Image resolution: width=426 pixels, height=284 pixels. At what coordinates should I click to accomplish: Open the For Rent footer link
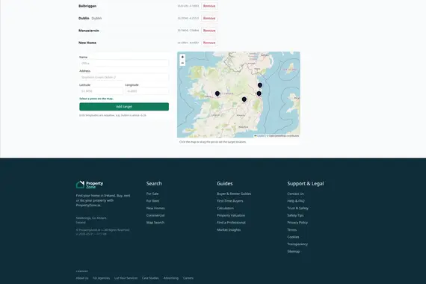152,201
